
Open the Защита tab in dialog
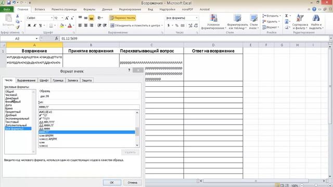pyautogui.click(x=87, y=81)
